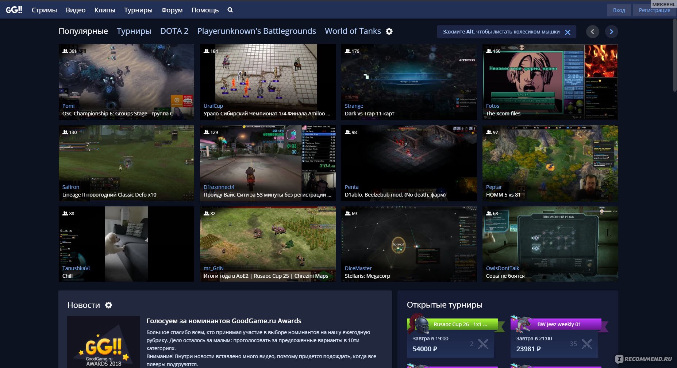
Task: Click the BW Jeez weekly 01 ship icon
Action: (521, 323)
